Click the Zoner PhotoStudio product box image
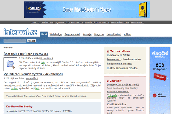Screen dimensions: 172x114 pyautogui.click(x=143, y=10)
